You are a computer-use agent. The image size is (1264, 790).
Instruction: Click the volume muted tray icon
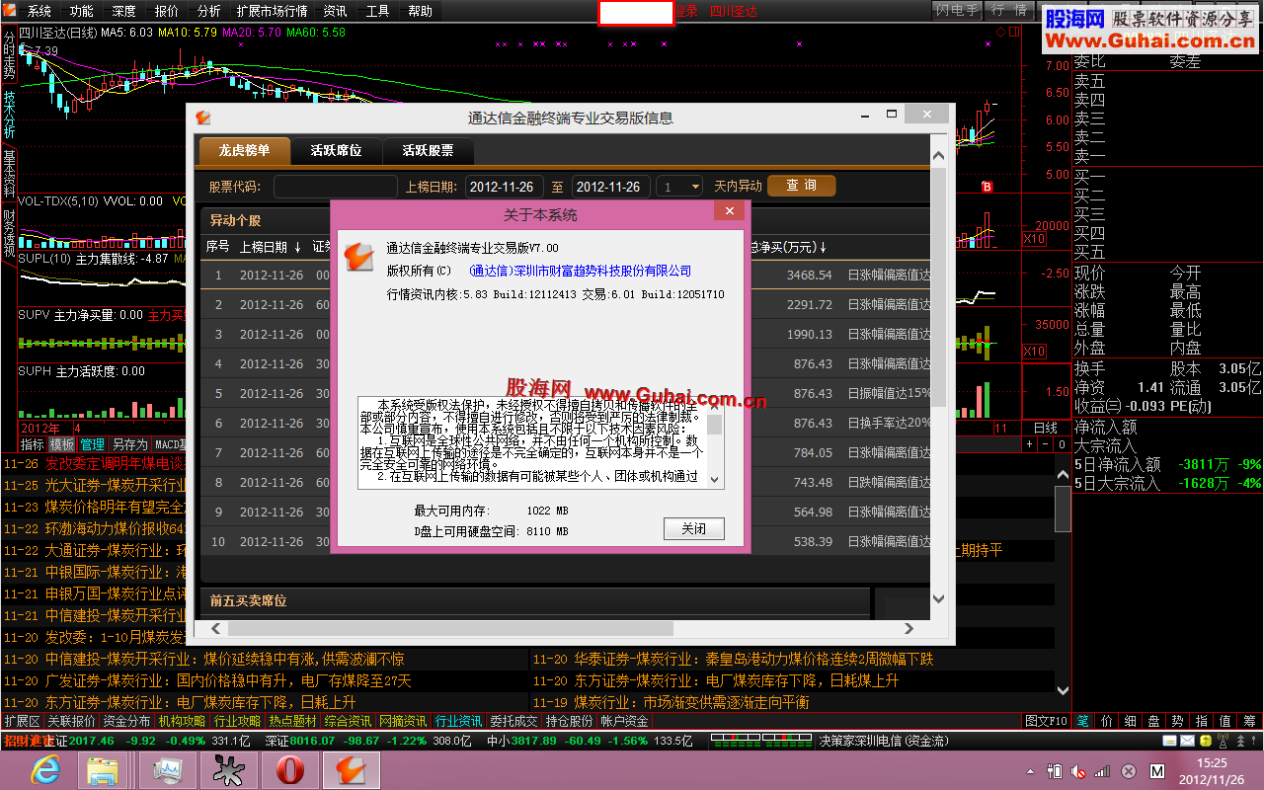(x=1079, y=770)
